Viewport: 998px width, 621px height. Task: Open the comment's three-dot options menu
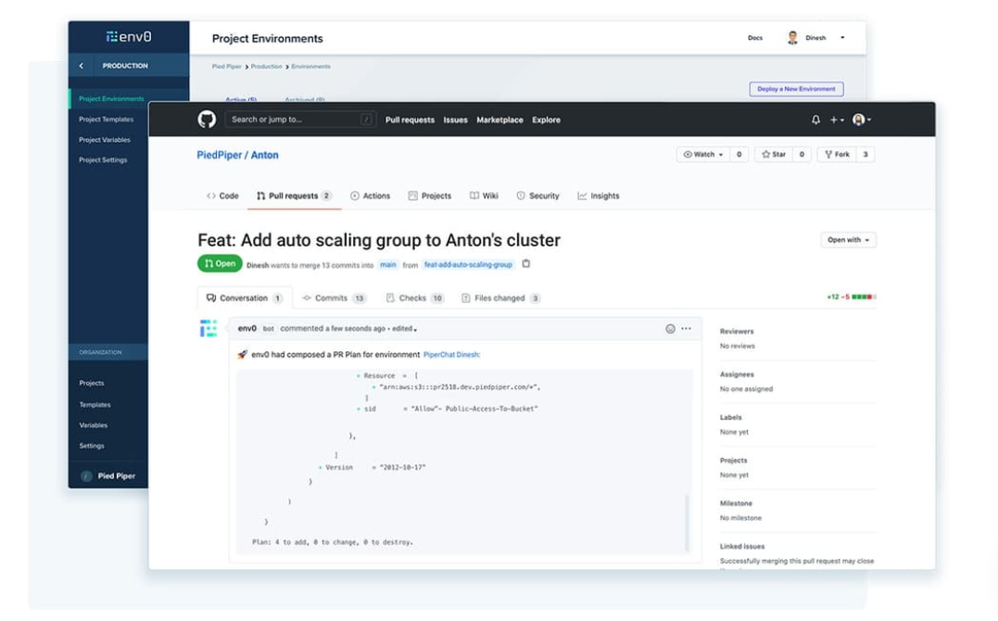(x=686, y=328)
